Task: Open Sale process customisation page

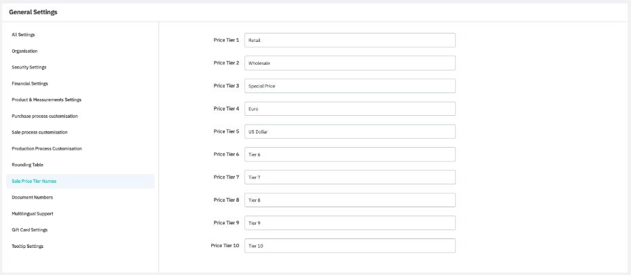Action: [40, 132]
